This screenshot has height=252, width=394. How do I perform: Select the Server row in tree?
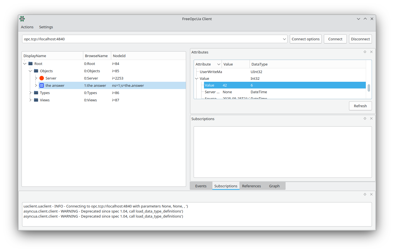(104, 78)
